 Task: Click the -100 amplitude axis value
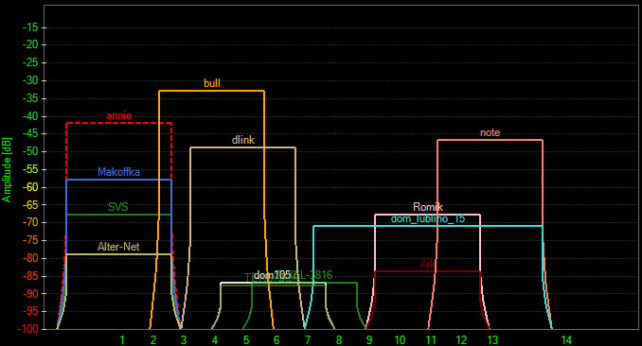(27, 329)
